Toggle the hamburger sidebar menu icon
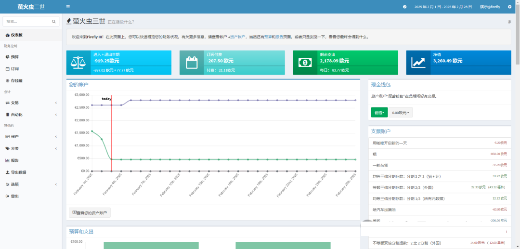 [68, 7]
